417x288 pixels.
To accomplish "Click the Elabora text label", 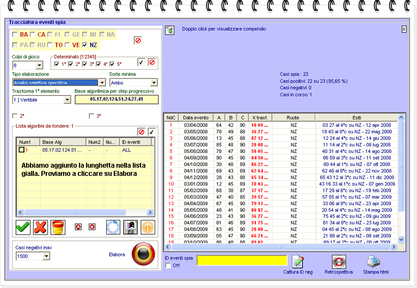I will [x=116, y=254].
